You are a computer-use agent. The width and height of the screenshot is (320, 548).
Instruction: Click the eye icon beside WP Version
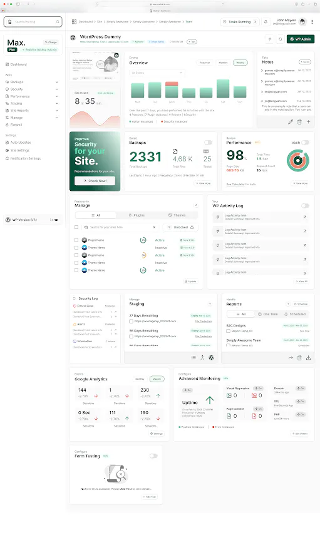[x=56, y=220]
